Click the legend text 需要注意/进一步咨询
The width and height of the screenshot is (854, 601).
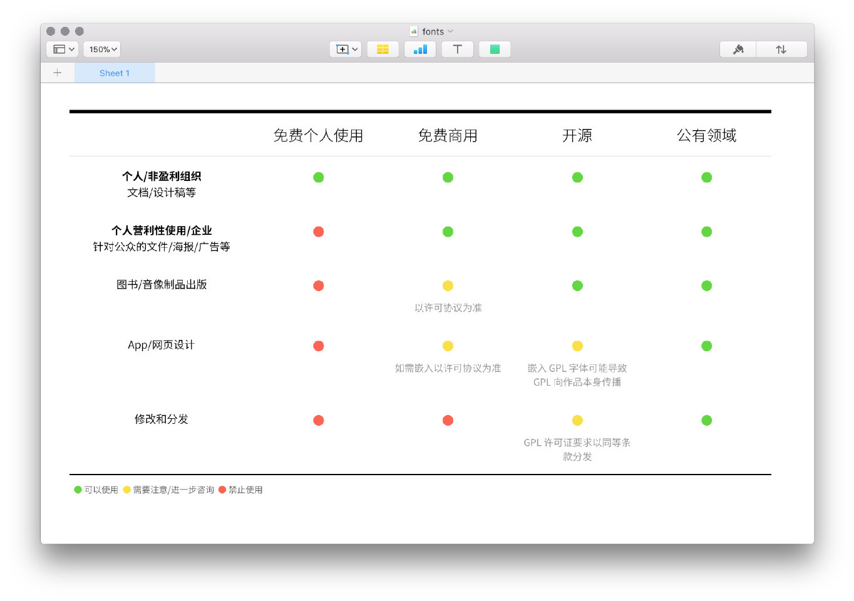[x=173, y=490]
